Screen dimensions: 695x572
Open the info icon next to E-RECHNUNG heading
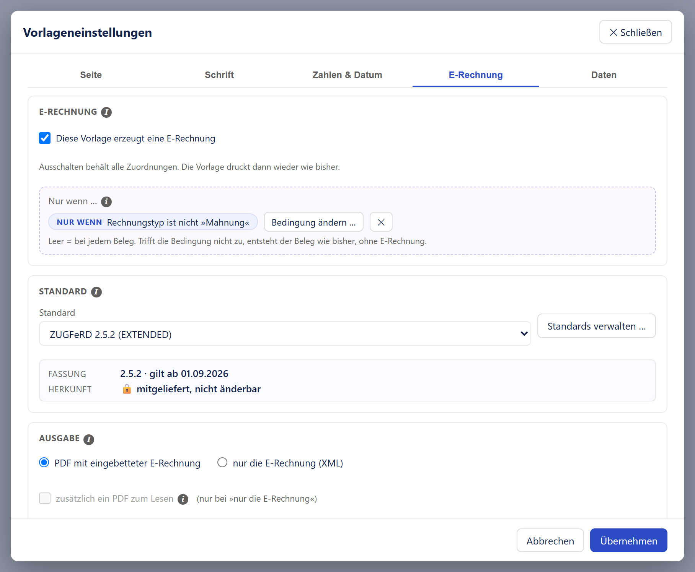click(106, 112)
